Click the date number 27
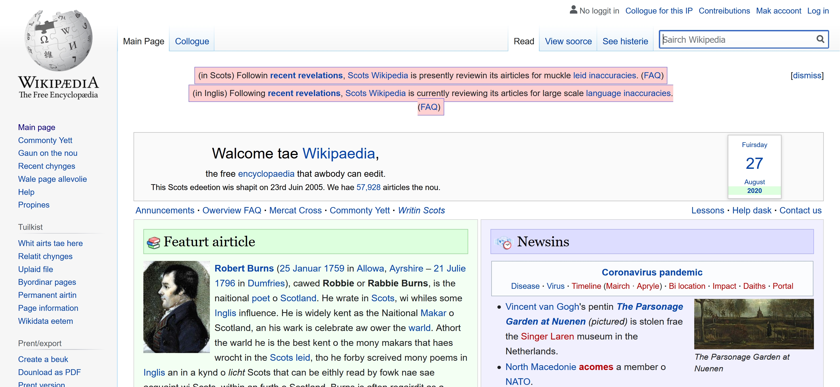This screenshot has width=840, height=387. [754, 164]
